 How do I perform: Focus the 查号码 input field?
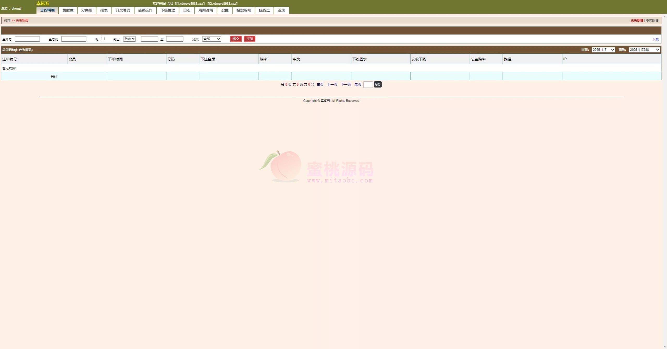click(74, 39)
